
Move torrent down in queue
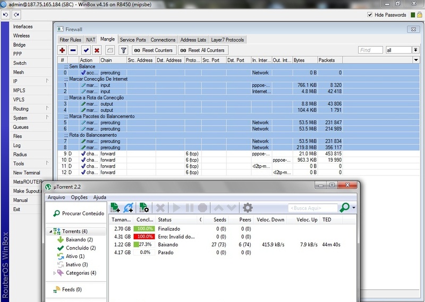pos(232,208)
